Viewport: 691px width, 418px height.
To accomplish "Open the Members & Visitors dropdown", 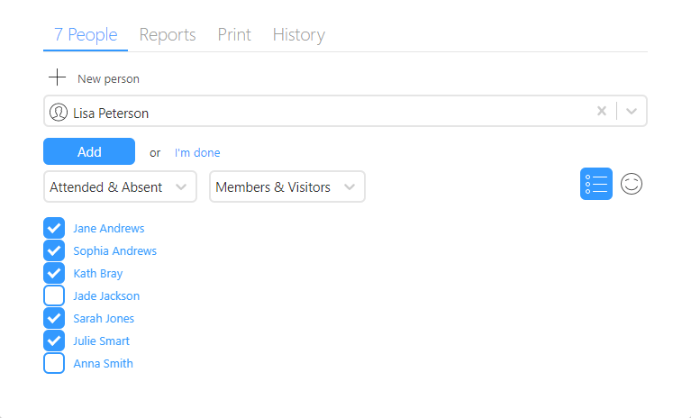I will pos(287,186).
